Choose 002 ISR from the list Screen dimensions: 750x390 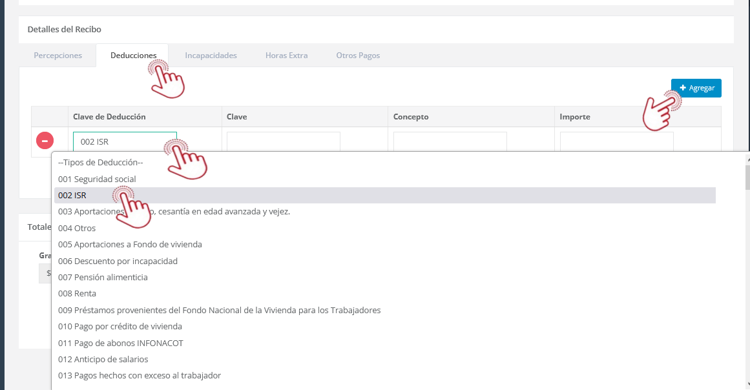(x=72, y=195)
